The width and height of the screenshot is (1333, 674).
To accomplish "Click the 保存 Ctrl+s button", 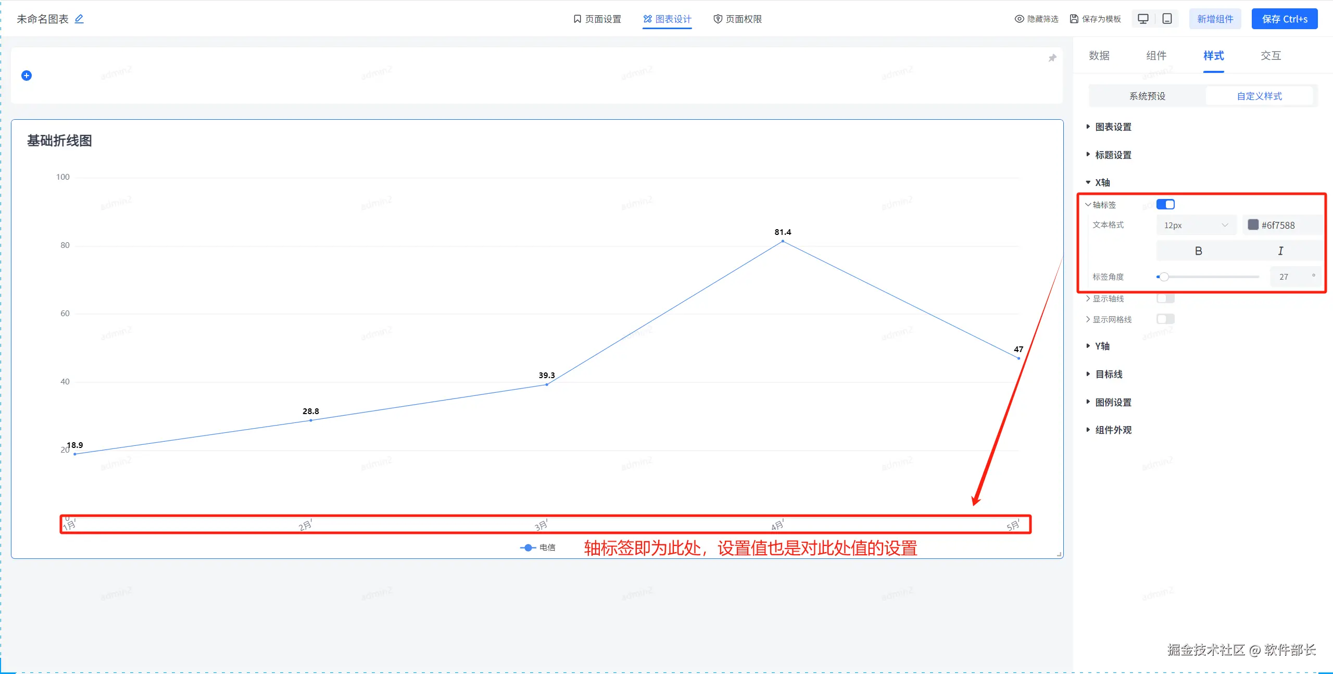I will click(x=1284, y=19).
